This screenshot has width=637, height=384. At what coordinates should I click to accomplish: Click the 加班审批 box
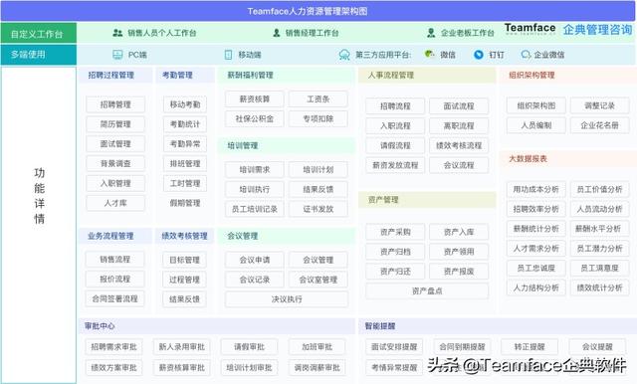click(318, 347)
